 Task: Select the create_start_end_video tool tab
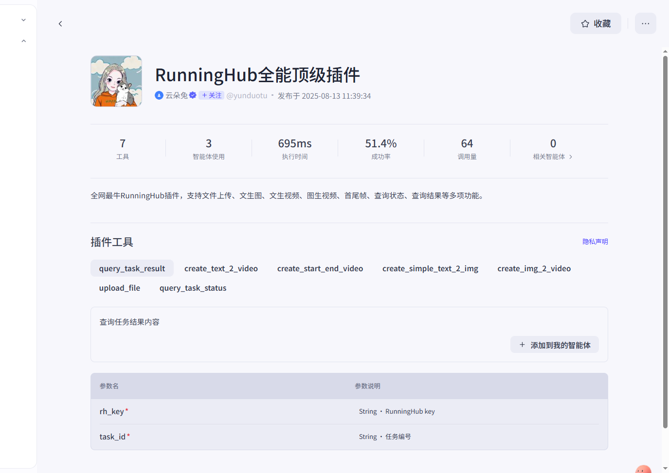coord(320,268)
